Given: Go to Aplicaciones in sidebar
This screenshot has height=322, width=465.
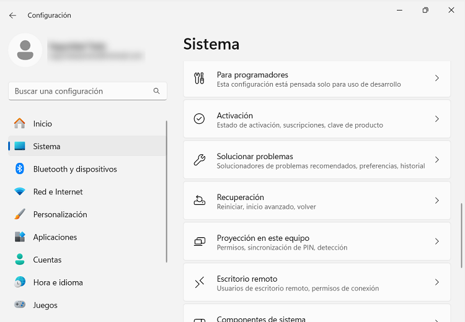Looking at the screenshot, I should pos(55,237).
